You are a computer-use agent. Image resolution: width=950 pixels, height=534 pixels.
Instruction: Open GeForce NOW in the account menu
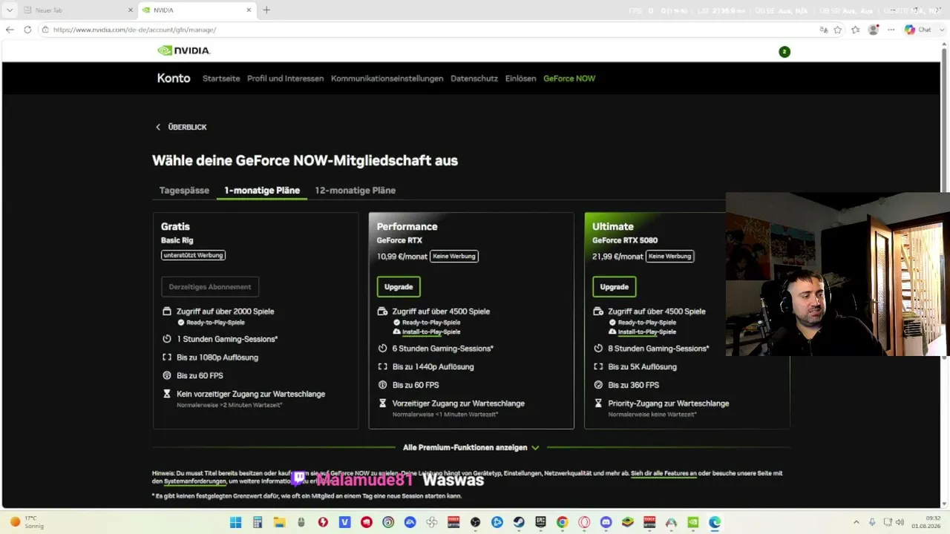click(569, 79)
